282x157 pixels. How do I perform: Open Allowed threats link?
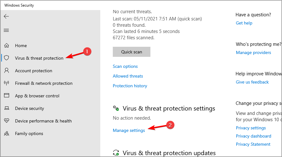pyautogui.click(x=128, y=76)
